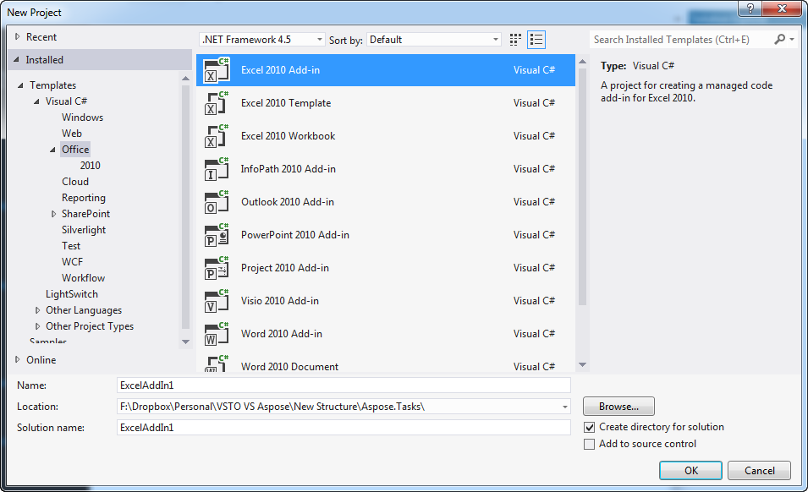808x492 pixels.
Task: Click the Excel 2010 Template icon
Action: coord(217,103)
